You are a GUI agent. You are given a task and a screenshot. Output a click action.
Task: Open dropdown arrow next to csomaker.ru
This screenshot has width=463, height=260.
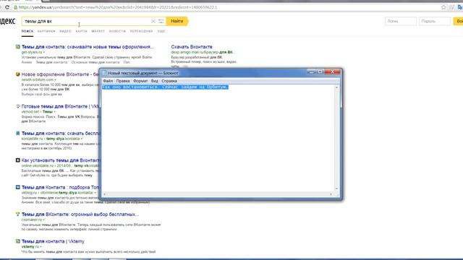43,220
